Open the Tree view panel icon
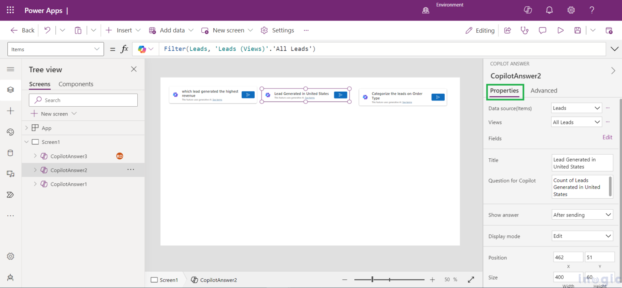Screen dimensions: 622x288 11,90
